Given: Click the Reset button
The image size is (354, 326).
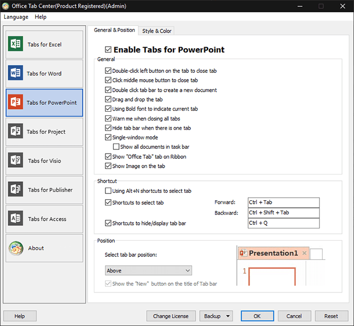Looking at the screenshot, I should (x=331, y=316).
